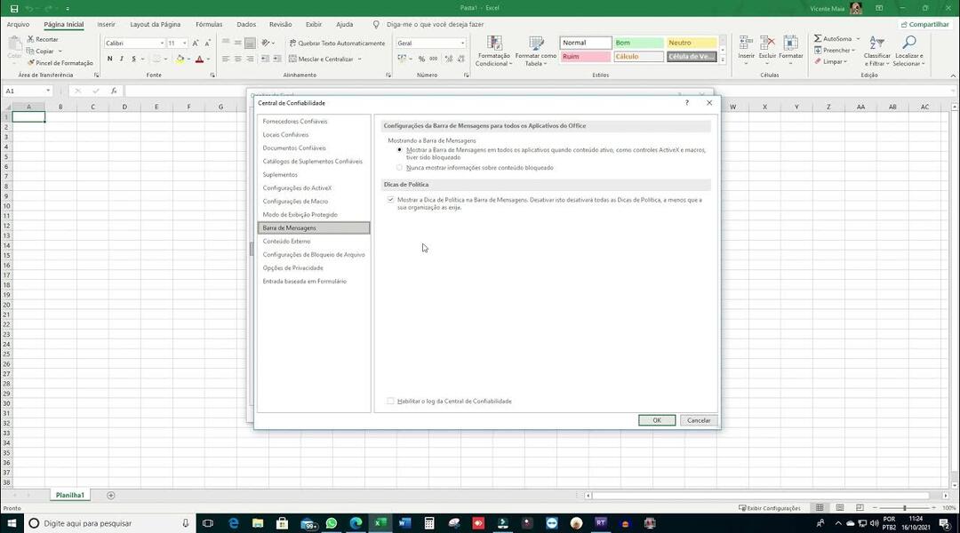Viewport: 960px width, 533px height.
Task: Open the Name Box A1 dropdown
Action: click(x=48, y=91)
